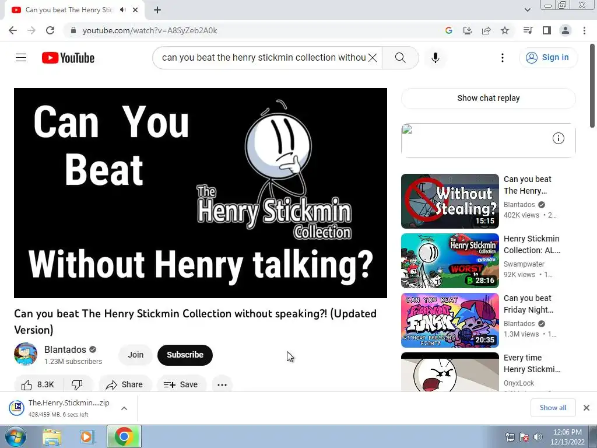Click the address bar URL
597x448 pixels.
point(150,30)
